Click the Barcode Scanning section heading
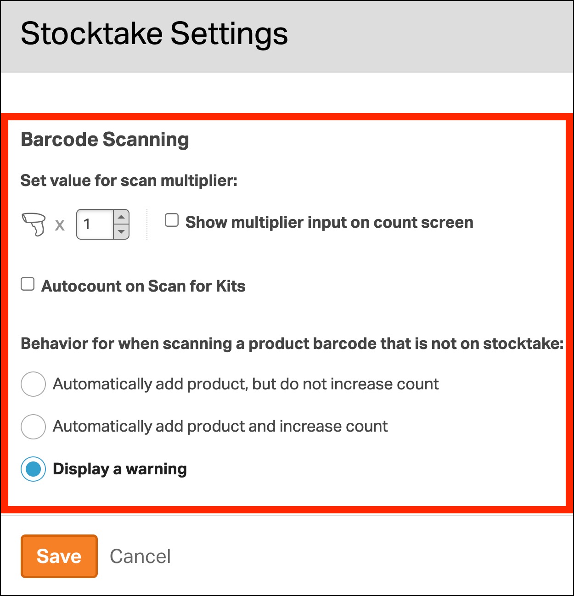The width and height of the screenshot is (574, 596). click(x=105, y=140)
